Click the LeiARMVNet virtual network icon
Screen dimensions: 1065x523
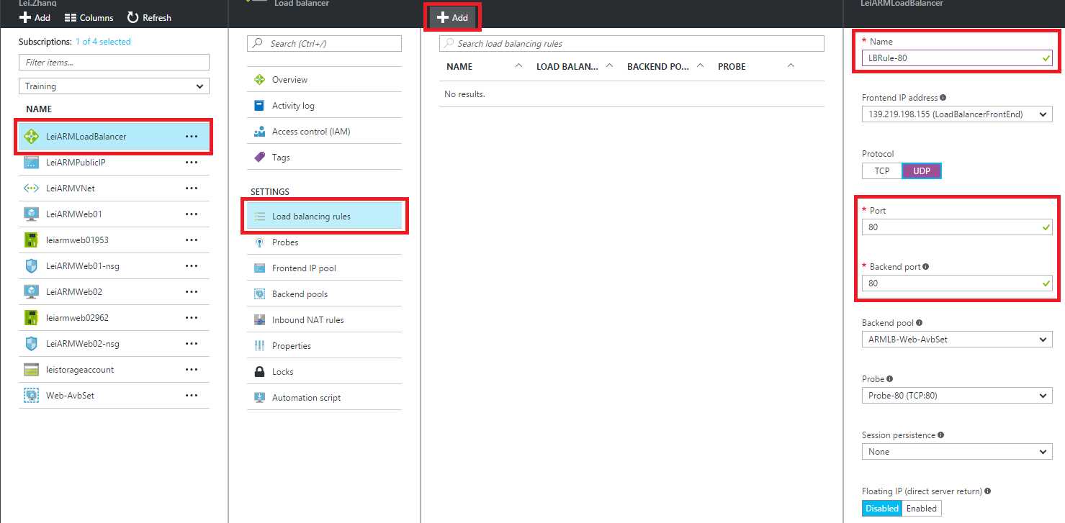(31, 188)
